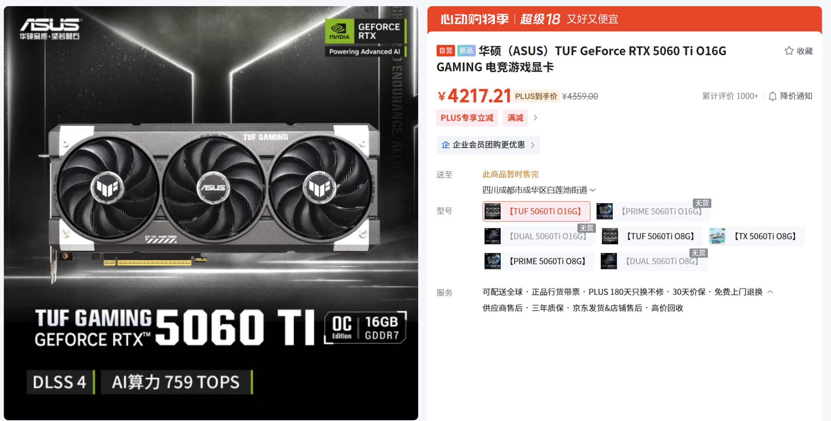Expand promotions with arrow beside 满减
Viewport: 831px width, 421px height.
pos(535,118)
